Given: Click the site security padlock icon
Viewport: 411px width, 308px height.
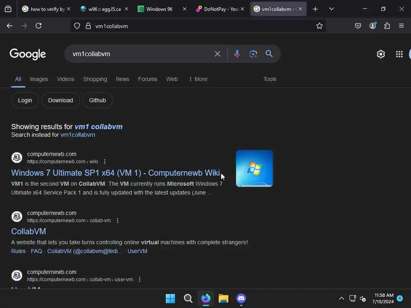Looking at the screenshot, I should click(88, 26).
